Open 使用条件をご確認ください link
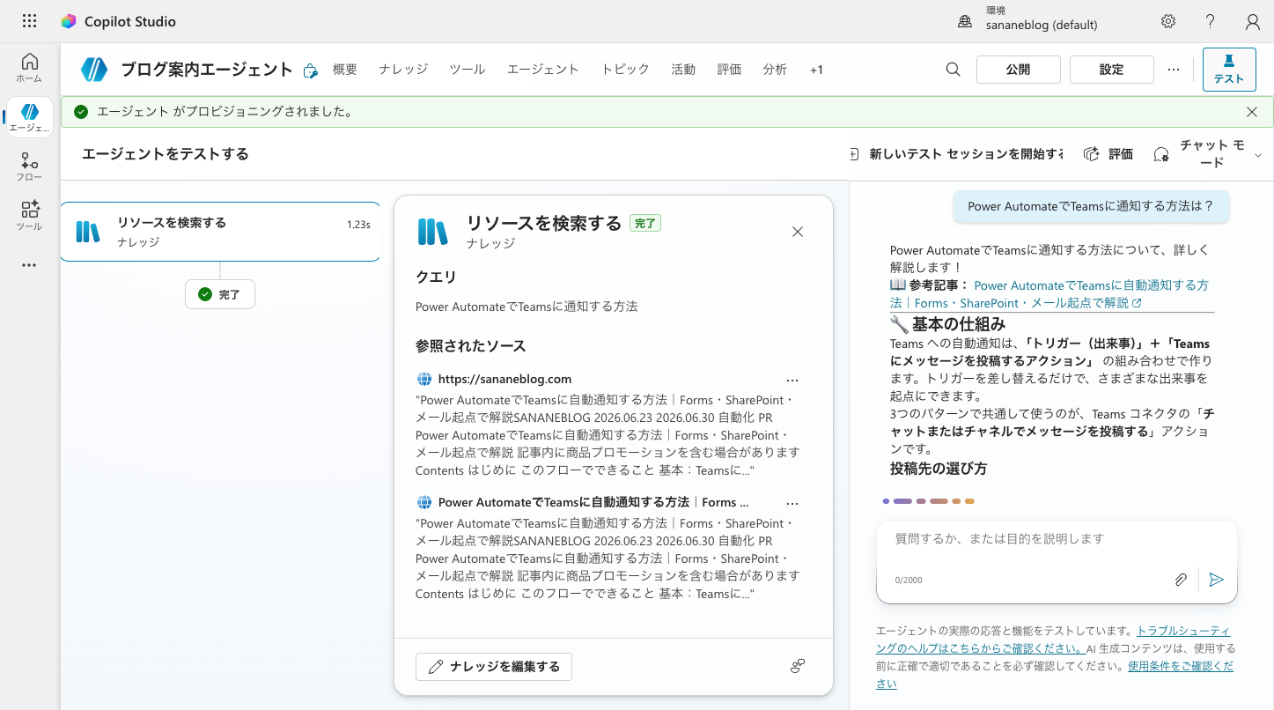Screen dimensions: 1274x710 coord(1054,675)
